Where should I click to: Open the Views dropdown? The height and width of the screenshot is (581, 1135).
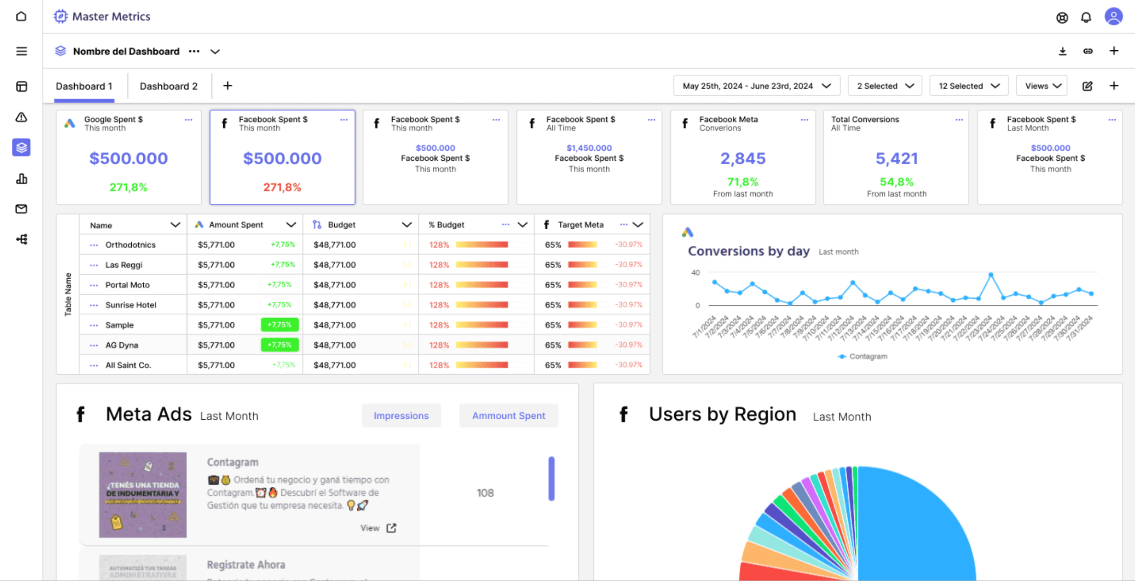pyautogui.click(x=1041, y=85)
